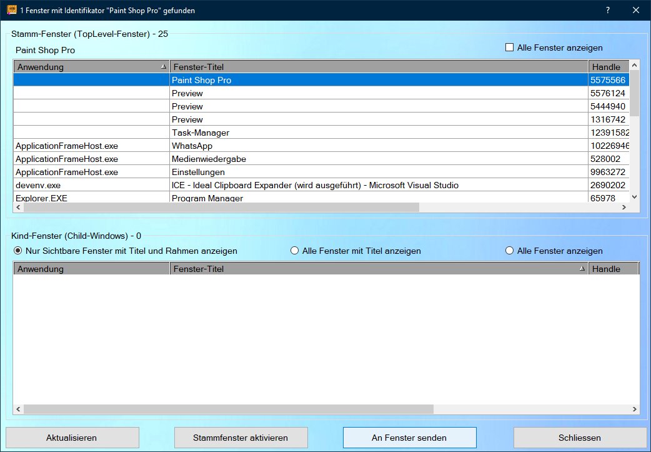Viewport: 651px width, 452px height.
Task: Click Stammfenster aktivieren button
Action: [x=241, y=438]
